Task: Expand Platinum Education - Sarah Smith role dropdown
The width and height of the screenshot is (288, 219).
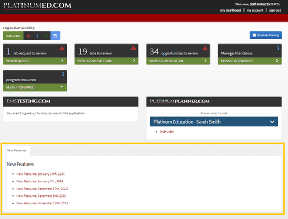Action: [x=214, y=122]
